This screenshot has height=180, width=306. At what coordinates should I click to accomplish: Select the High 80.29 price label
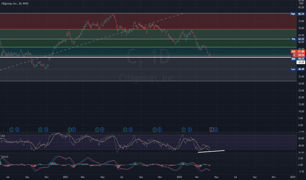[297, 14]
